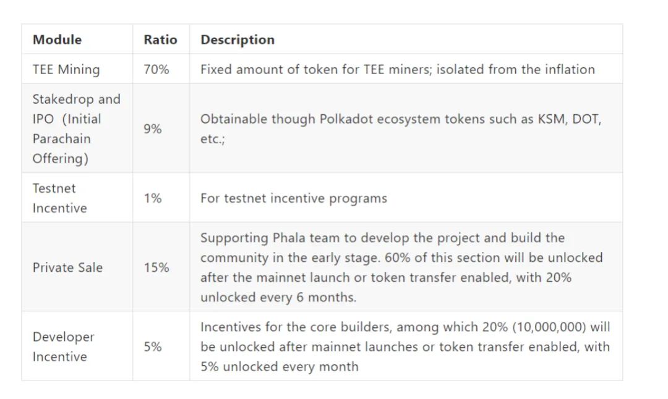Click the Module column header

77,39
